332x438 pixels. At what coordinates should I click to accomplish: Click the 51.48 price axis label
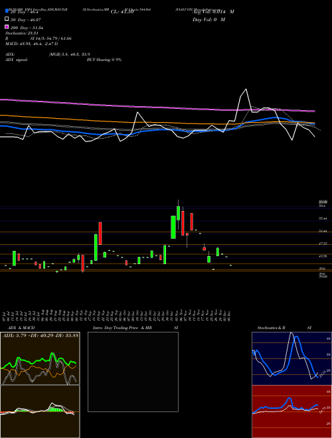(x=323, y=232)
